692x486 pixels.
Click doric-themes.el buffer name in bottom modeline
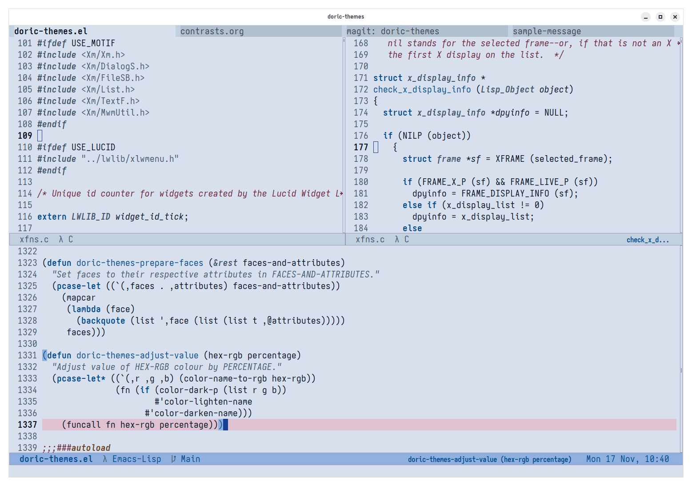click(x=56, y=459)
